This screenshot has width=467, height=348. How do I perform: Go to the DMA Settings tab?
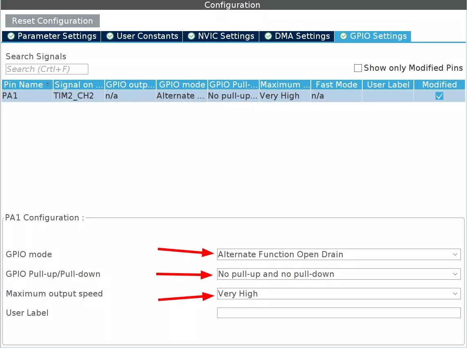click(x=296, y=36)
